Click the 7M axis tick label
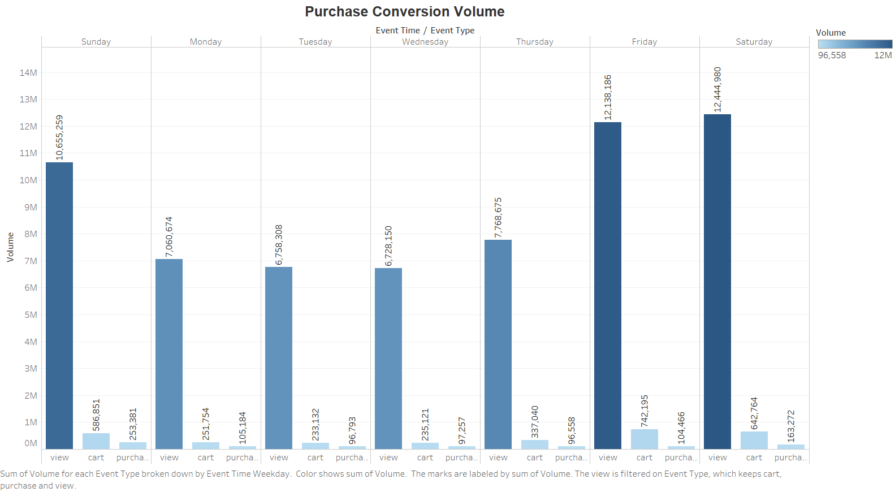 click(31, 261)
